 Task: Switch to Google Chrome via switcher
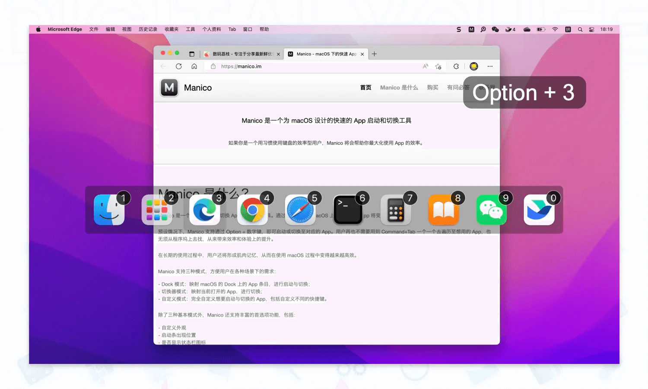[252, 210]
